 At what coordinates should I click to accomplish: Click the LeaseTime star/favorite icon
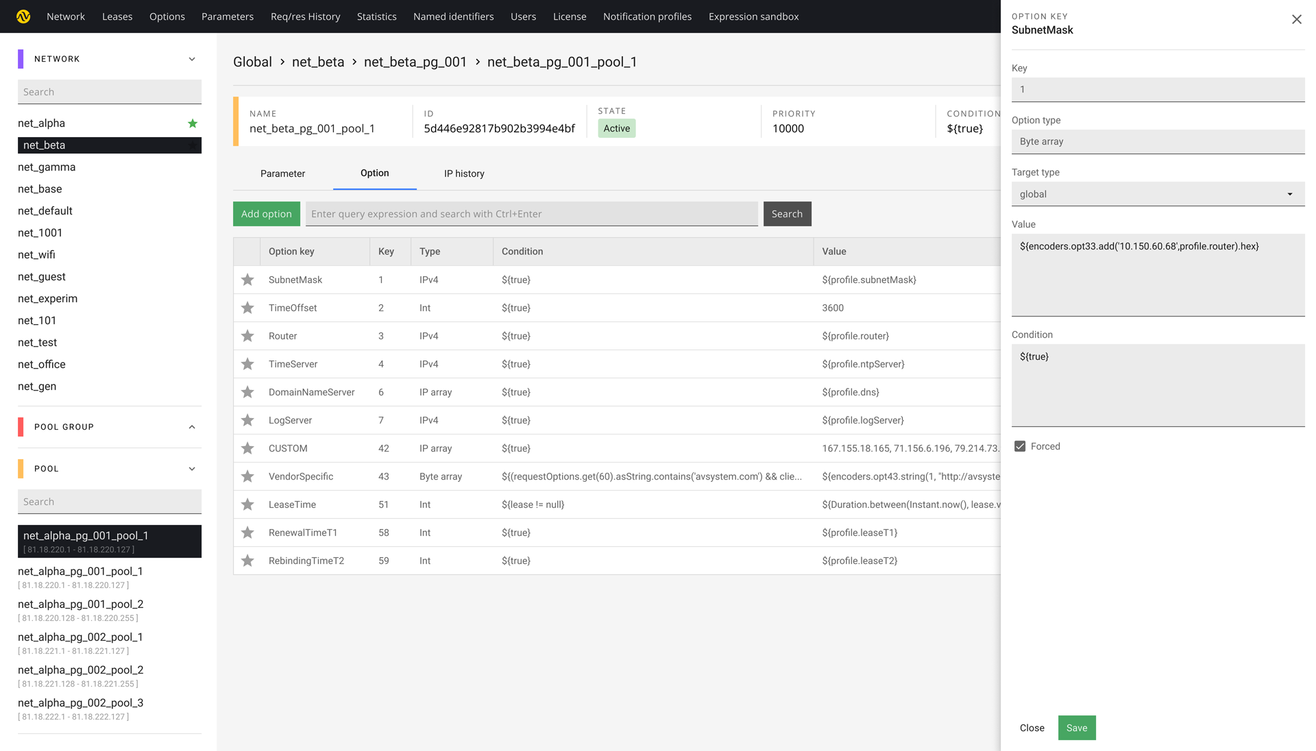pyautogui.click(x=247, y=504)
